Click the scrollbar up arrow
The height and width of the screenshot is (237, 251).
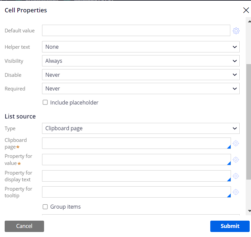pos(249,21)
